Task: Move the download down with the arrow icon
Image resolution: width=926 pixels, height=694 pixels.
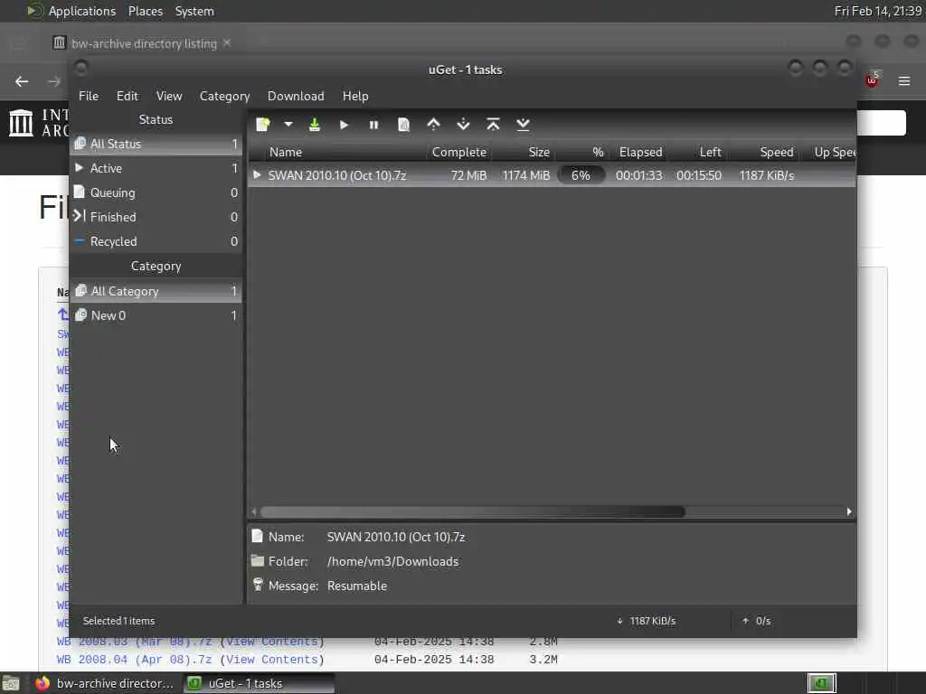Action: point(464,125)
